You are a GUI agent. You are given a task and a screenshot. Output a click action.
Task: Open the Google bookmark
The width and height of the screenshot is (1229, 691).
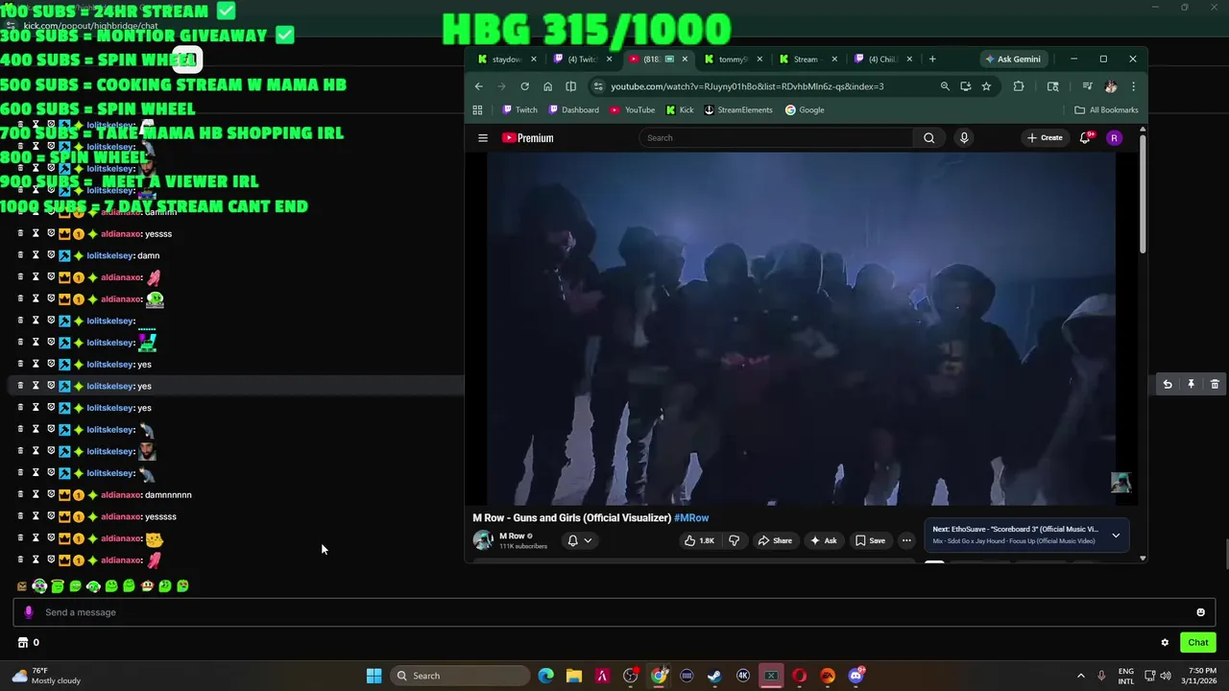(x=805, y=110)
